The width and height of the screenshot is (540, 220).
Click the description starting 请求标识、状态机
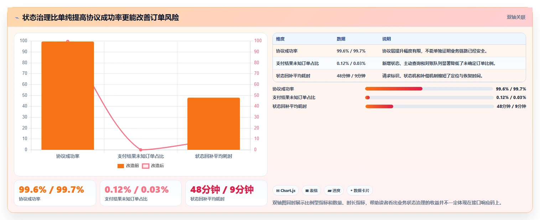[x=432, y=76]
